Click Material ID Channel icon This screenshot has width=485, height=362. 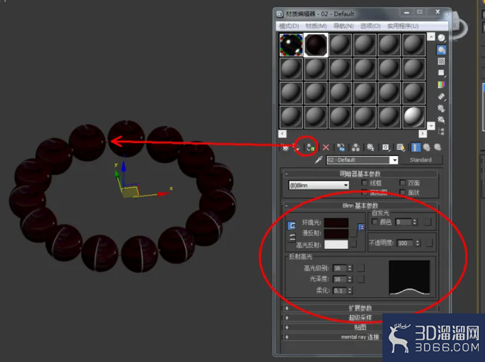click(385, 148)
